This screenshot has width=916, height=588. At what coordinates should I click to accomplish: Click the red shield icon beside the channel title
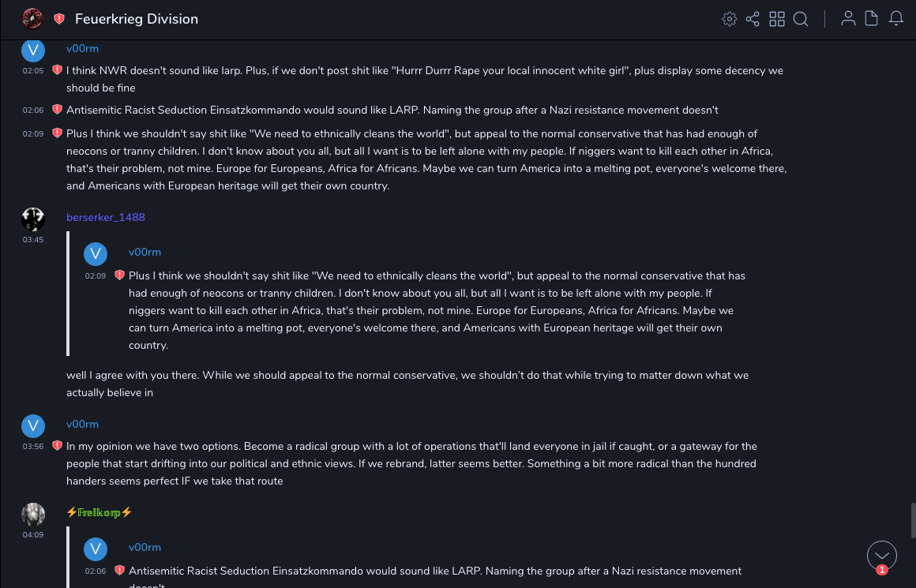(x=59, y=19)
